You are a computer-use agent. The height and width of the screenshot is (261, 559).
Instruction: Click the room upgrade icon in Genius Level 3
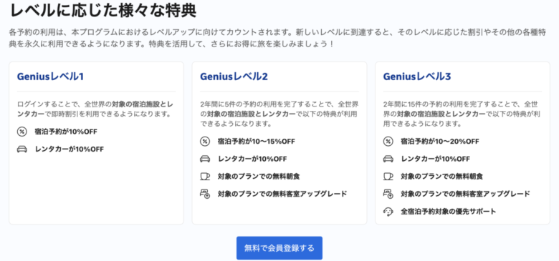pyautogui.click(x=388, y=194)
